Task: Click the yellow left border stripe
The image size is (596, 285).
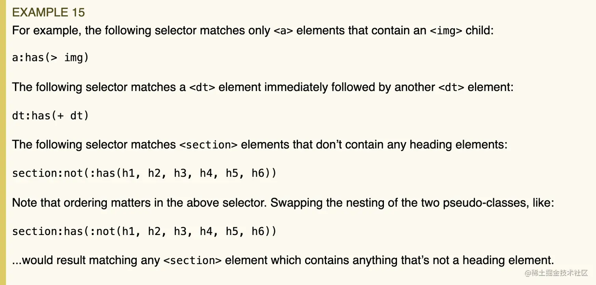Action: click(x=3, y=142)
